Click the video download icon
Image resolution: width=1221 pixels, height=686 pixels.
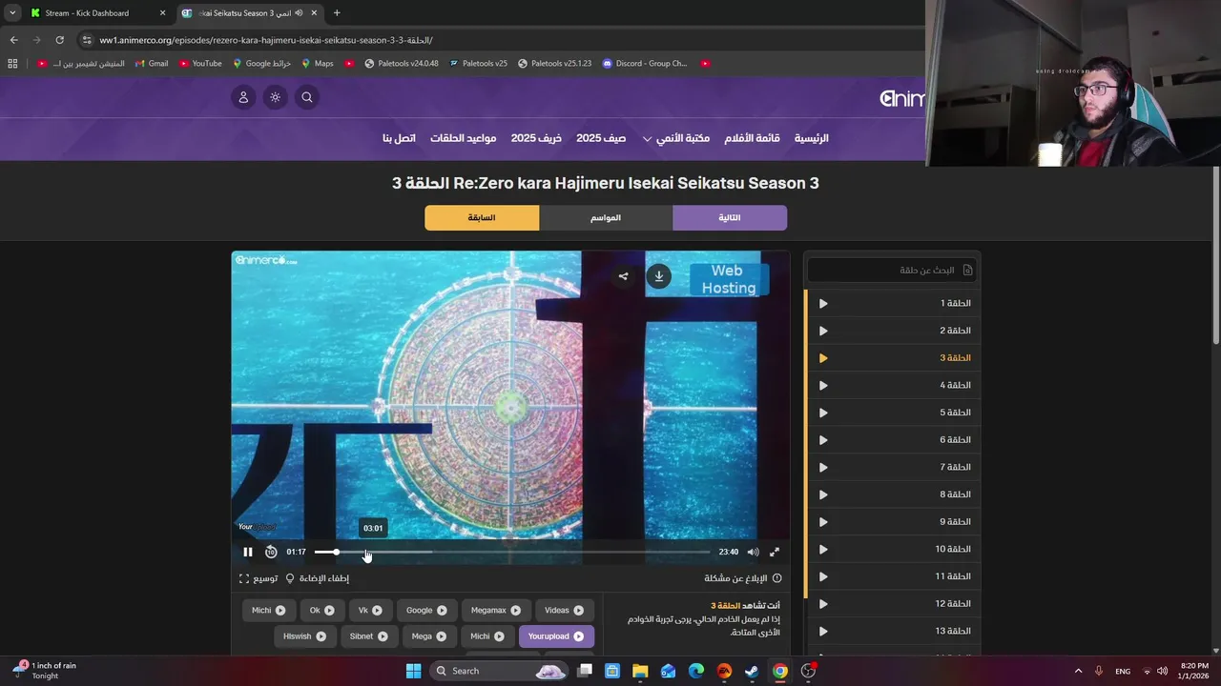[658, 276]
